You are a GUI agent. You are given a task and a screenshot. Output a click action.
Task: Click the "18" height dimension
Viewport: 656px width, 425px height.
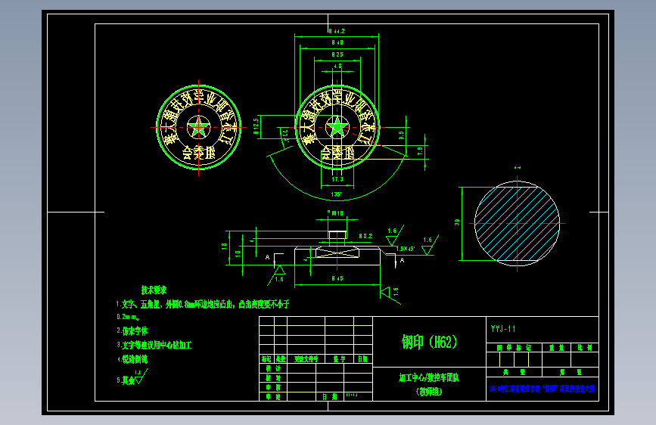tap(224, 247)
